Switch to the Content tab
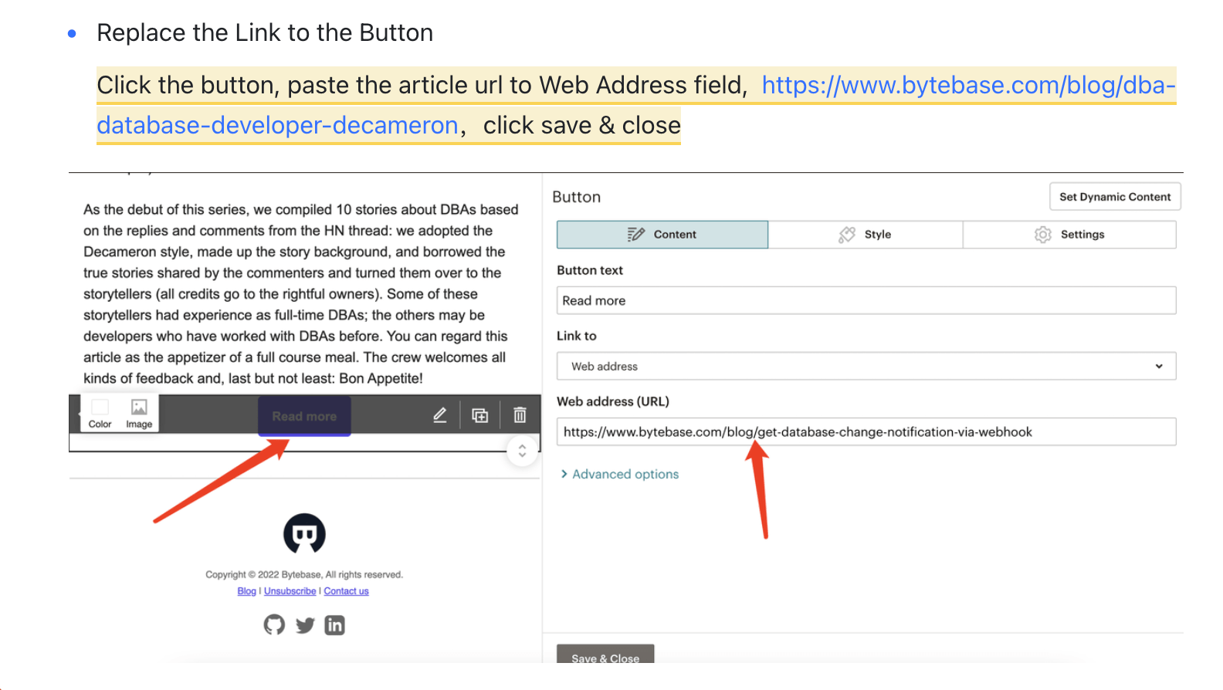 point(662,235)
